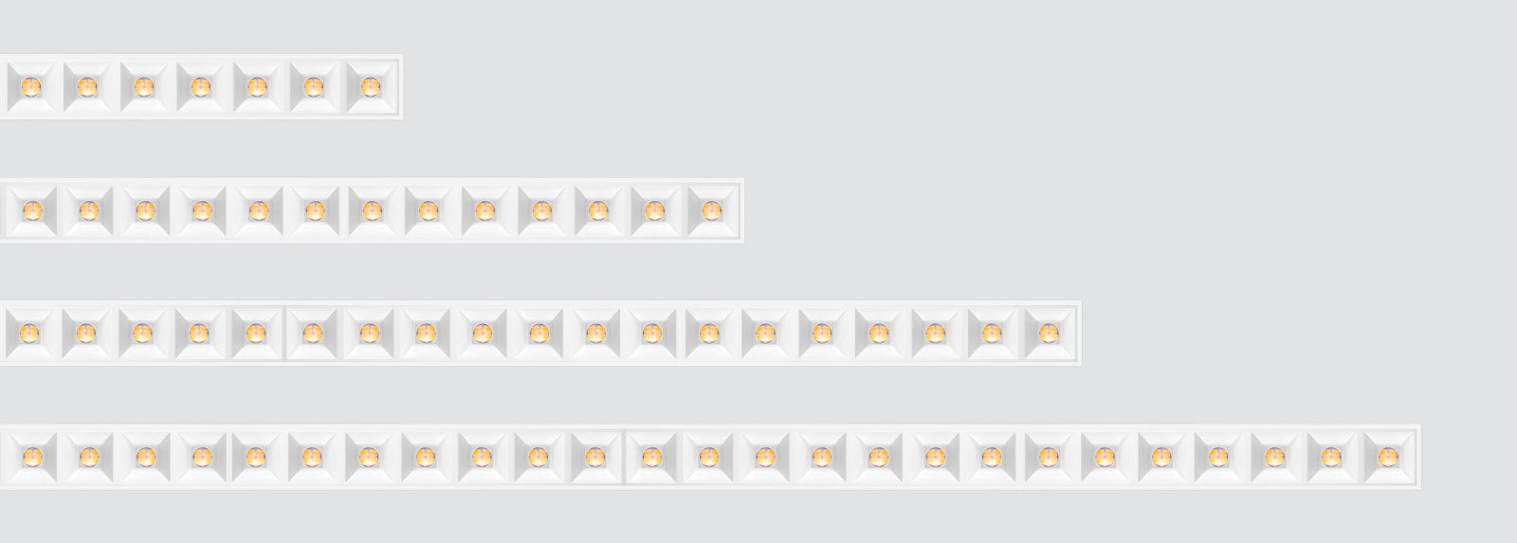Click the last LED in the thirteen-LED fixture
The image size is (1517, 543).
[712, 210]
